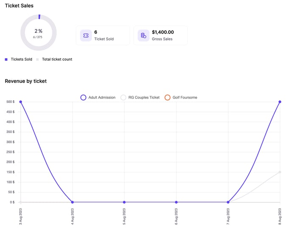Select the Adult Admission point on 6 Aug 2023
The image size is (292, 236).
pyautogui.click(x=176, y=202)
